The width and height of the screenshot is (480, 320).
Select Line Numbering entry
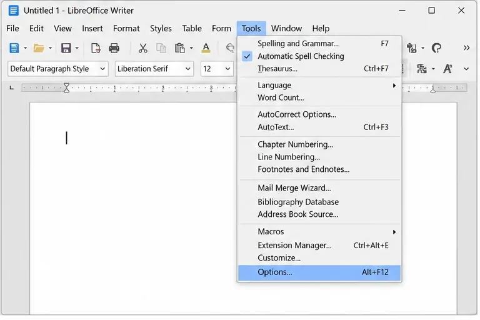pyautogui.click(x=319, y=157)
